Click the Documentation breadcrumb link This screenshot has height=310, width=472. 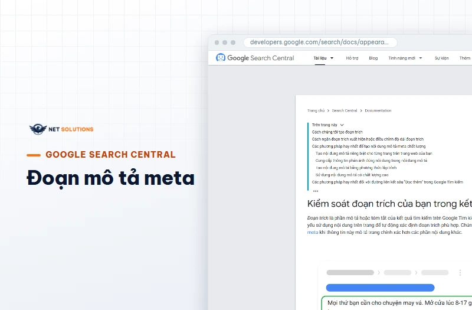tap(378, 110)
